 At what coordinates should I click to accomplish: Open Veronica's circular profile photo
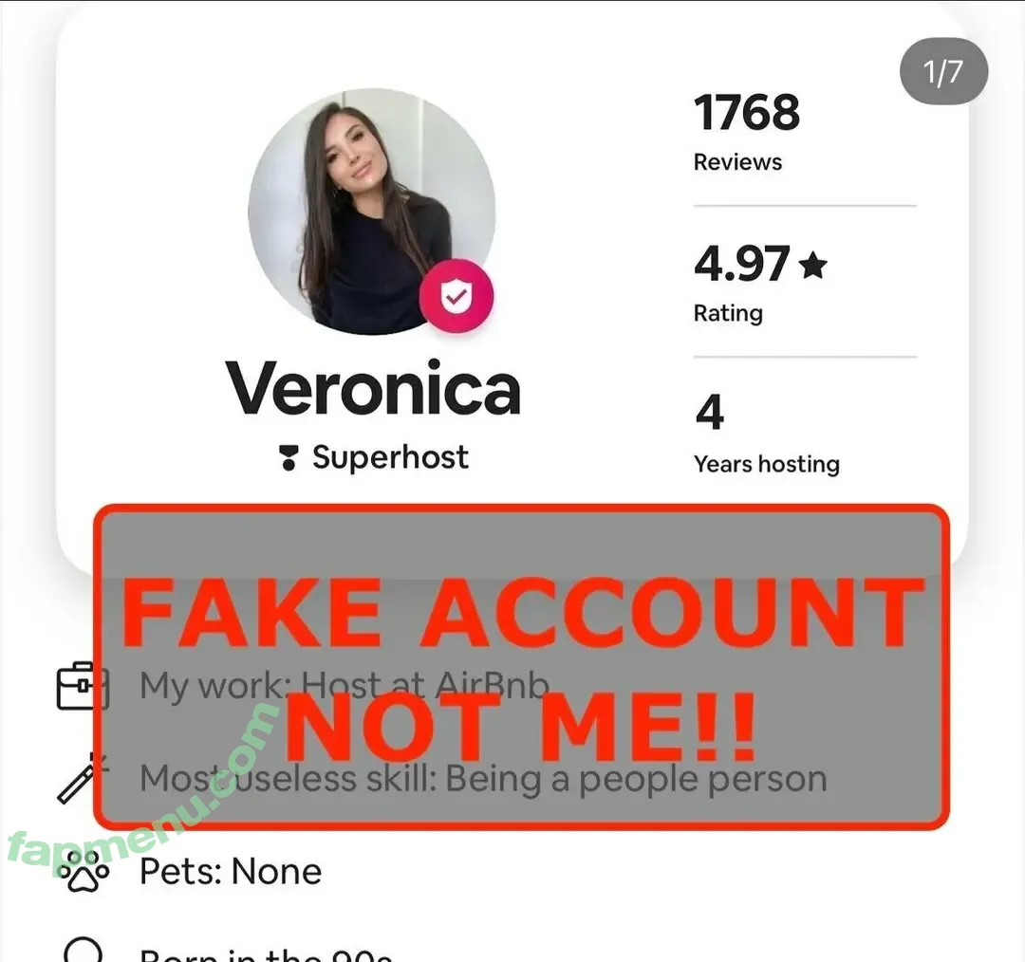372,212
